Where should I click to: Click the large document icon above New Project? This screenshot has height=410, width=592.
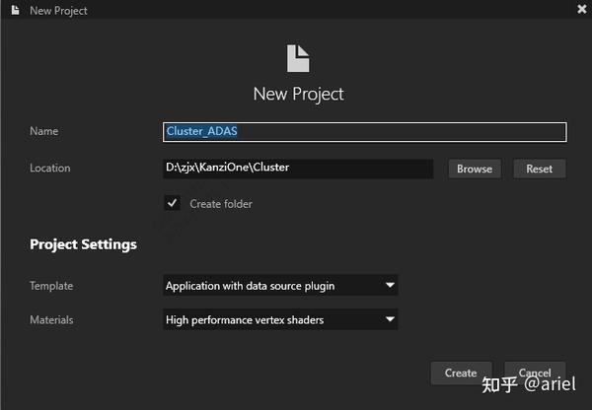(298, 59)
